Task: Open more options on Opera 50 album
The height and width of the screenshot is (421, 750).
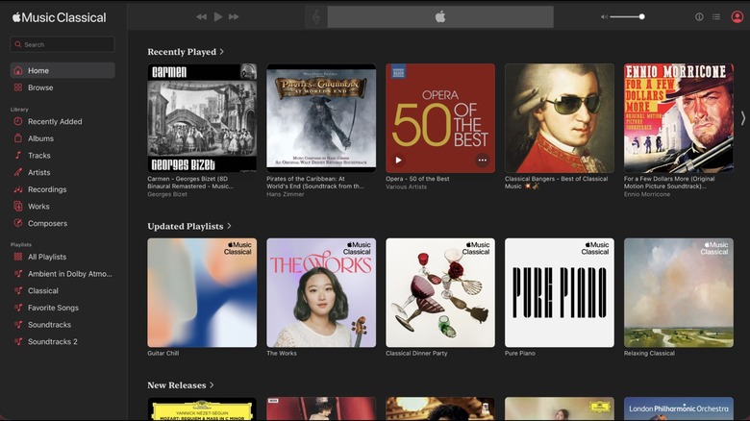Action: (482, 161)
